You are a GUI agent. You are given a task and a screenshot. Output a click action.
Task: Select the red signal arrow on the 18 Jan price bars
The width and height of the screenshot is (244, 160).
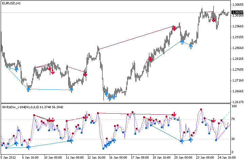[x=150, y=59]
